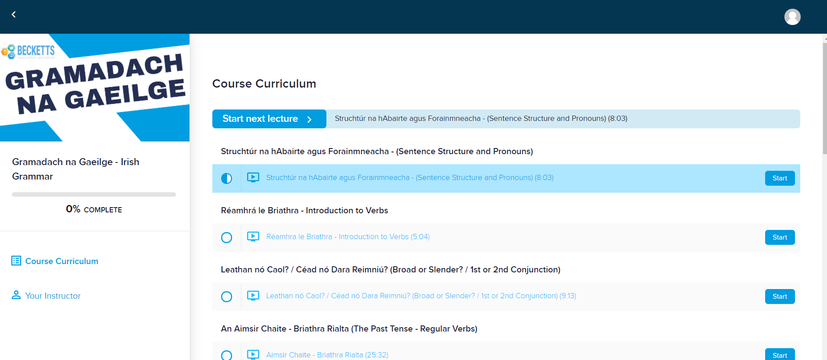
Task: Click the course progress bar
Action: tap(94, 194)
